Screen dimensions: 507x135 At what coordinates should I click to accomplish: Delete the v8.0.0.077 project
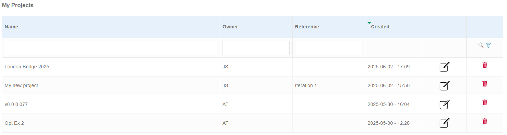click(485, 102)
